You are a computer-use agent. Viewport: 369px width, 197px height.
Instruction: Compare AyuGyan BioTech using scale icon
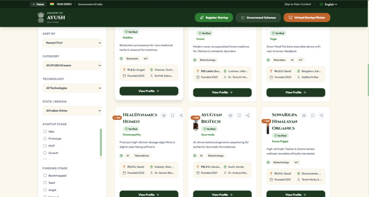coord(230,115)
